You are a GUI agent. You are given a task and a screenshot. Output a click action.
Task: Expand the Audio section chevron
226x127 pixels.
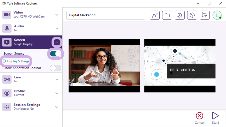point(57,29)
